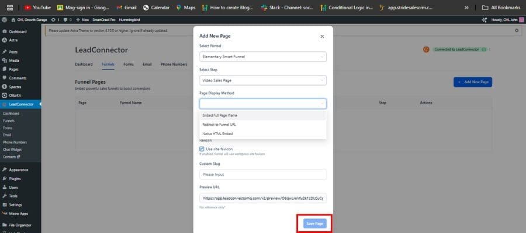Screen dimensions: 526x233
Task: Switch to LeadConnector Dashboard tab
Action: pyautogui.click(x=84, y=64)
